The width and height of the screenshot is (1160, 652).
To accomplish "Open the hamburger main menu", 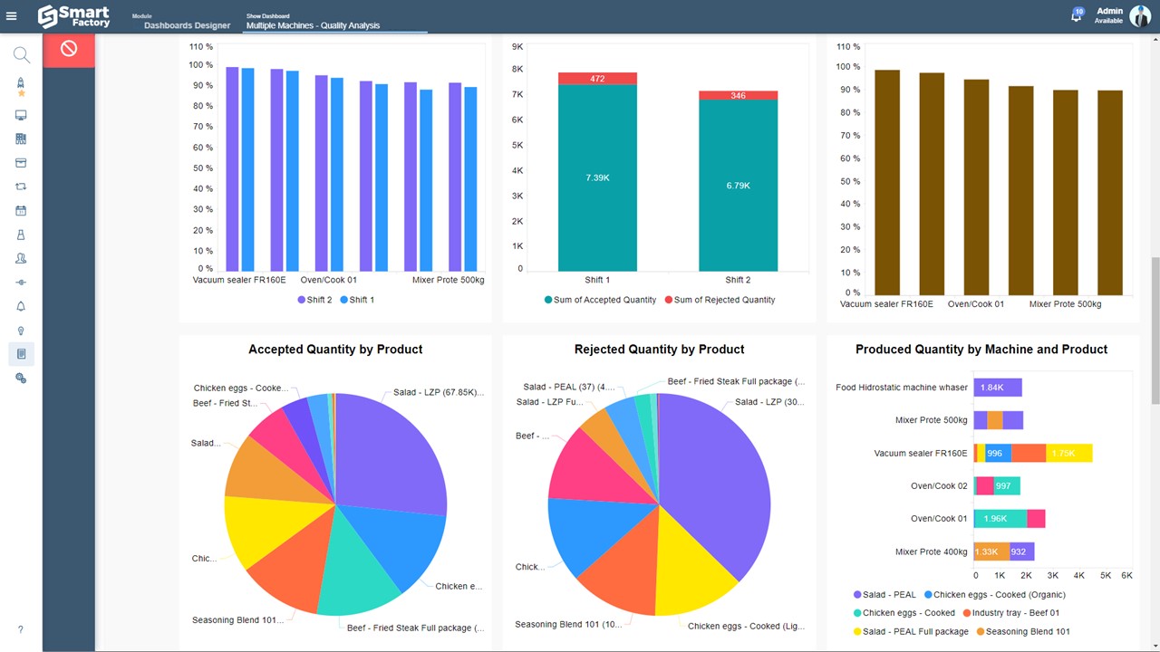I will [x=12, y=16].
